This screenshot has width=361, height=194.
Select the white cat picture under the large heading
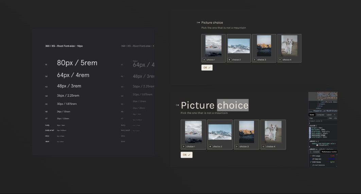click(273, 132)
